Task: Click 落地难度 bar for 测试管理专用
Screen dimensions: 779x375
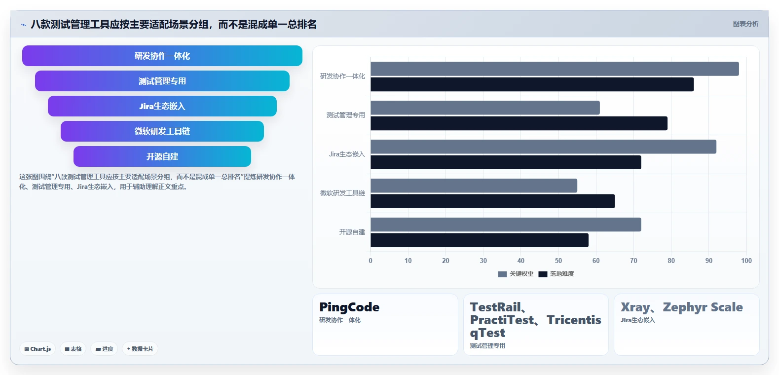Action: pos(519,123)
